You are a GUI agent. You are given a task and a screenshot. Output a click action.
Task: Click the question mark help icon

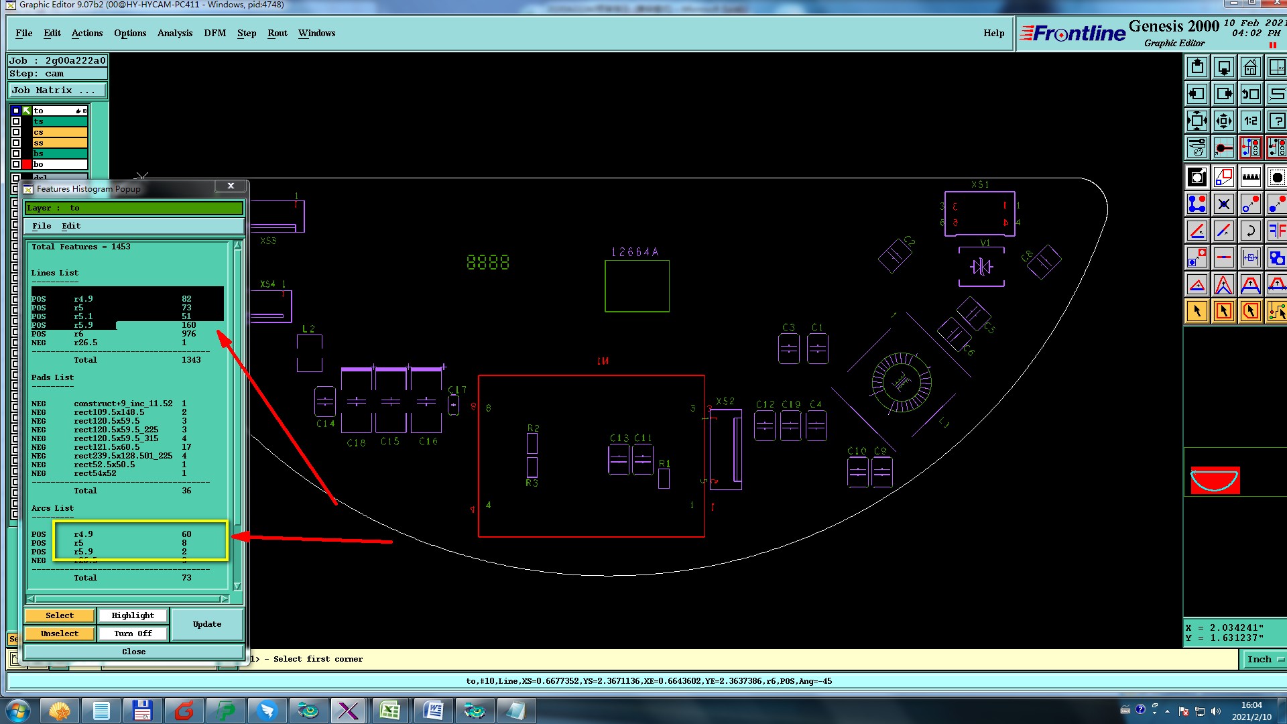[x=1276, y=121]
